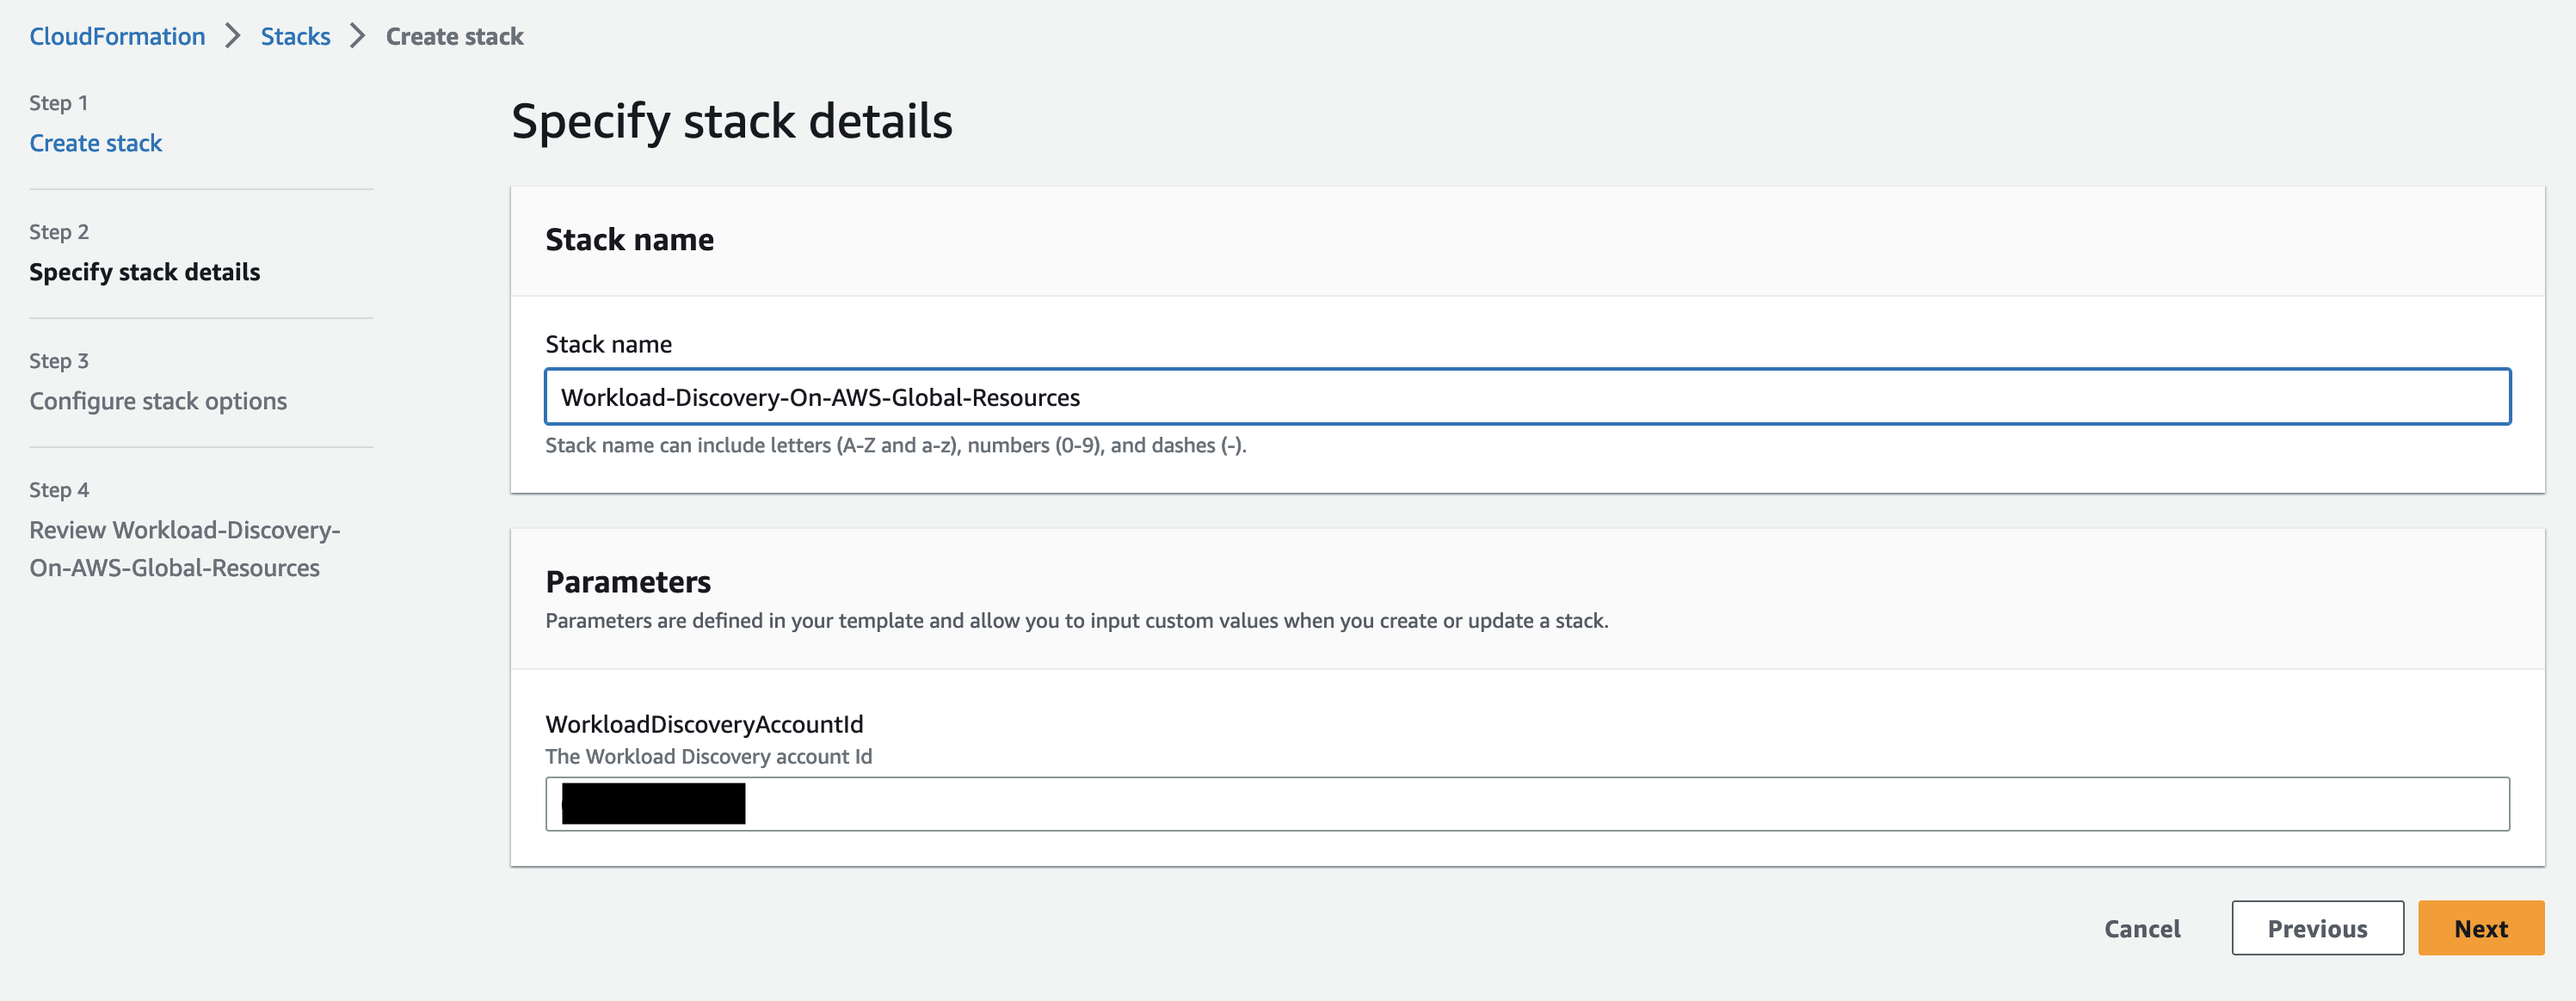The height and width of the screenshot is (1001, 2576).
Task: Select Step 2 Specify stack details
Action: (144, 271)
